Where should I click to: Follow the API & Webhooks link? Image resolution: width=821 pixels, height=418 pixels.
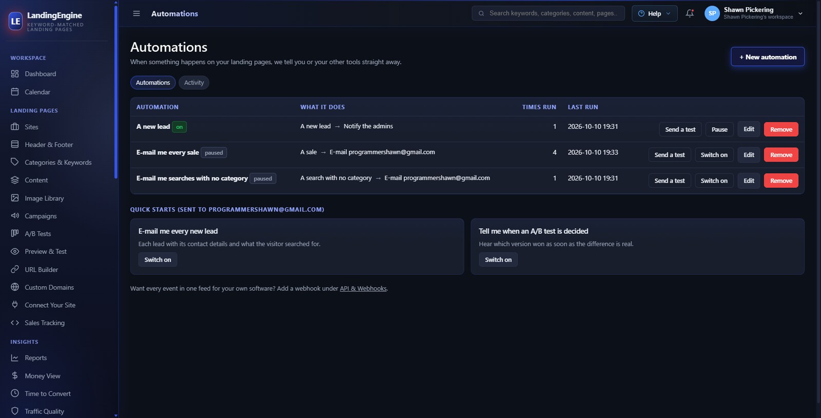point(363,289)
